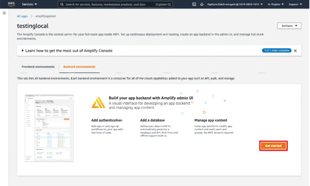
Task: Dismiss the Learn how banner with X
Action: pyautogui.click(x=295, y=51)
